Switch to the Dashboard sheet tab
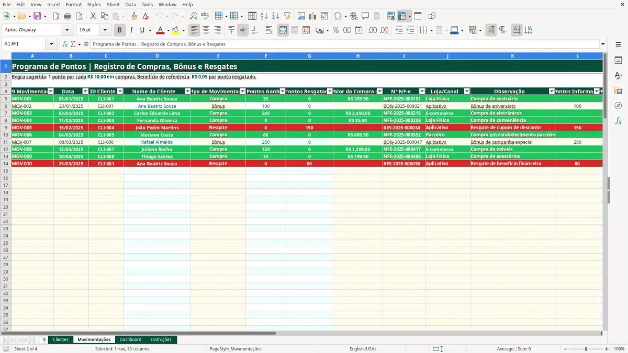The image size is (628, 353). point(130,340)
